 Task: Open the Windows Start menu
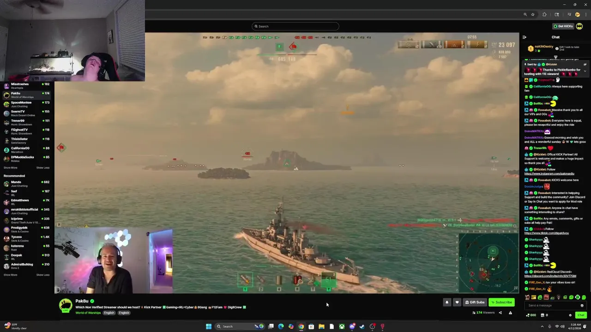[209, 326]
